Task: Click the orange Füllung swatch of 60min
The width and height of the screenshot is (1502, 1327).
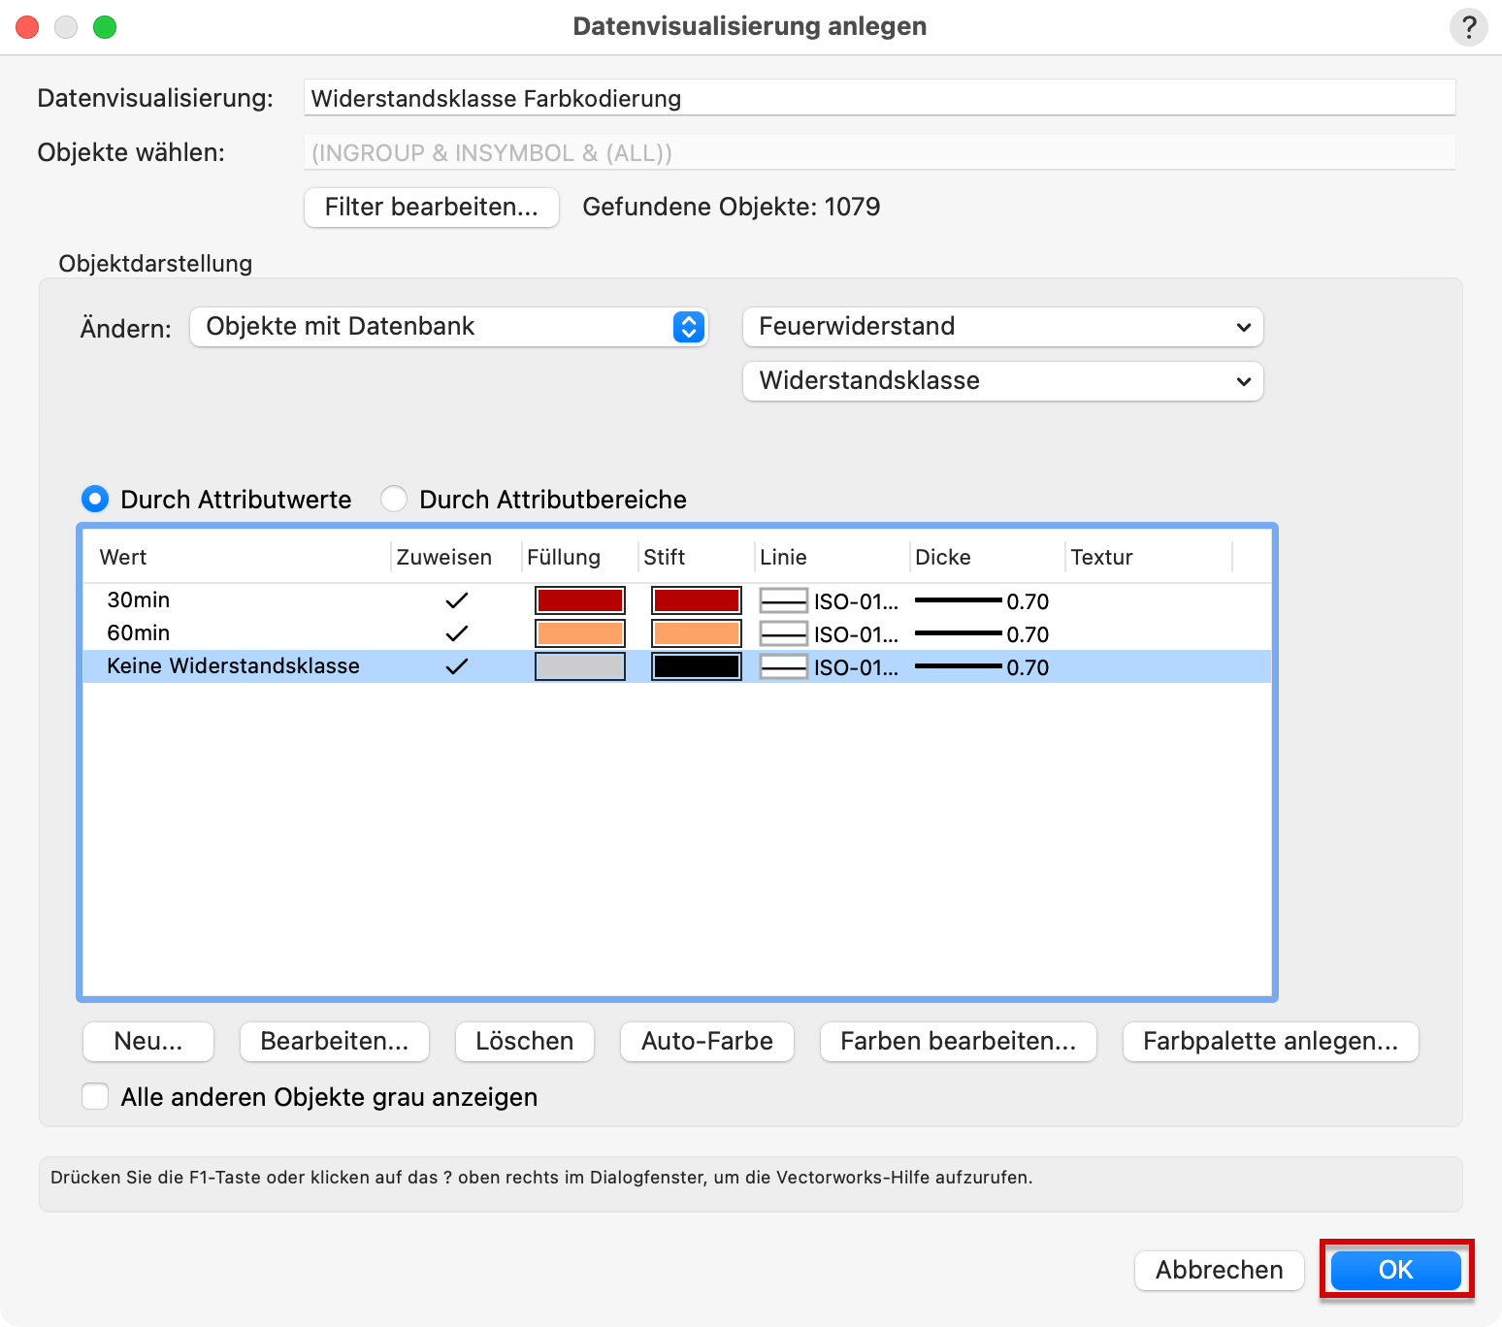Action: pyautogui.click(x=580, y=633)
